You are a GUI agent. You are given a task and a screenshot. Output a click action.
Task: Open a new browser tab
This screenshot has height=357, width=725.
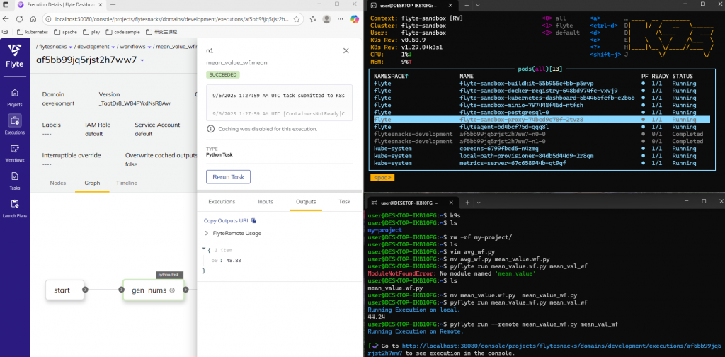pos(113,5)
